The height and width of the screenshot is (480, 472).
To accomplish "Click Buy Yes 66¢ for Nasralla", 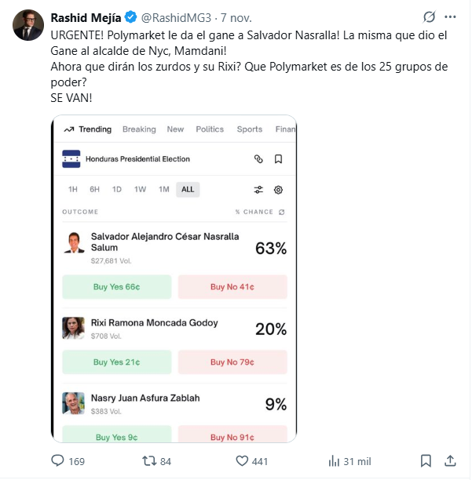I will tap(116, 287).
